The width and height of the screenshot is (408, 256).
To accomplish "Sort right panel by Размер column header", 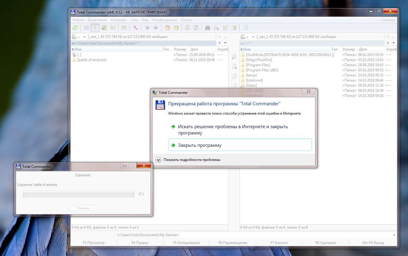I will click(x=349, y=49).
